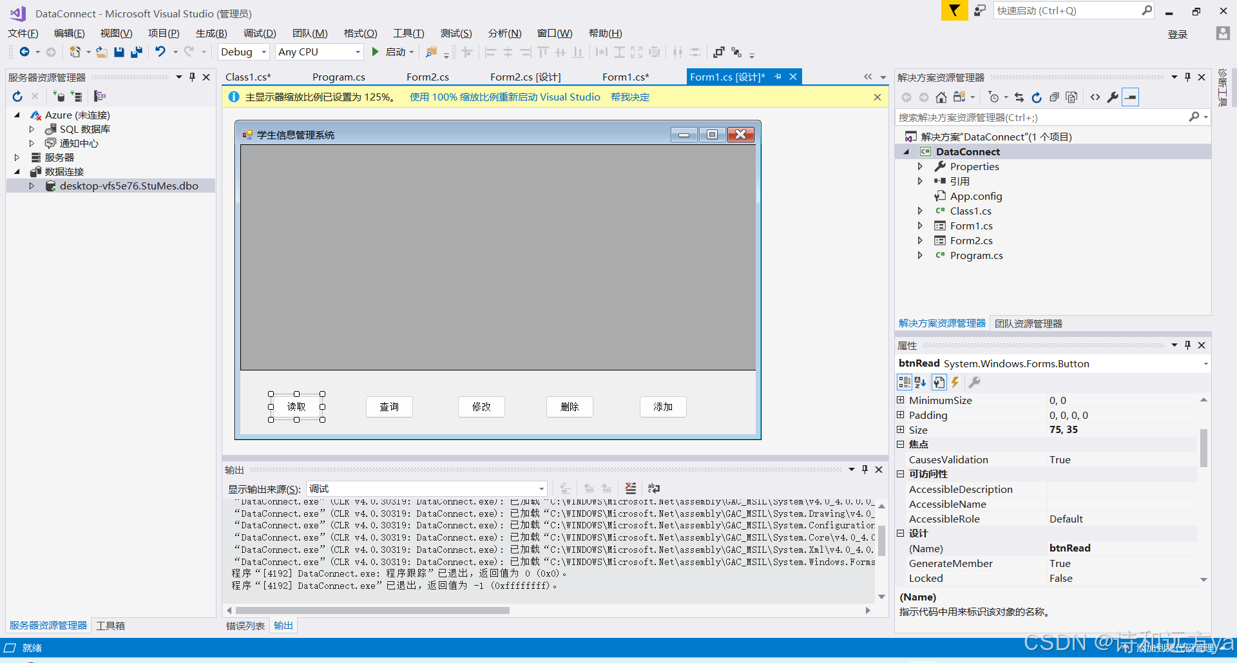
Task: Open the 文件(F) menu
Action: coord(23,34)
